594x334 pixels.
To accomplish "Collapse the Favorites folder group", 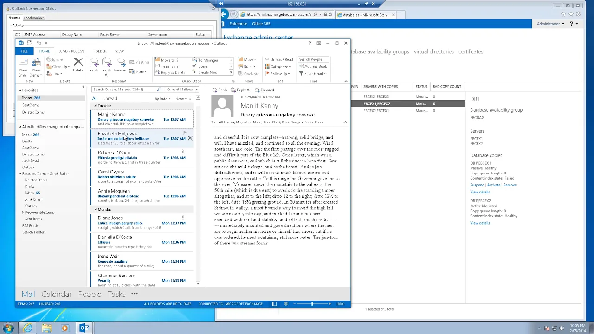I will [x=20, y=90].
